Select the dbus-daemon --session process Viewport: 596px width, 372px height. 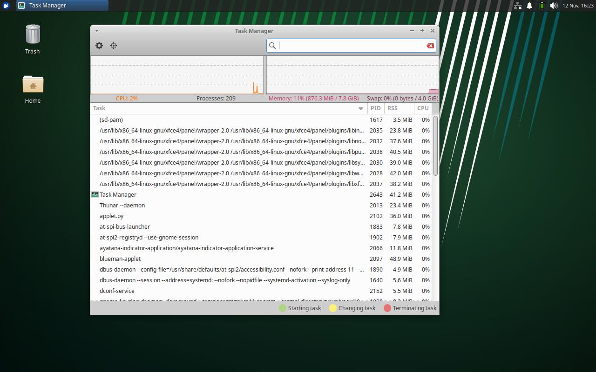[261, 280]
